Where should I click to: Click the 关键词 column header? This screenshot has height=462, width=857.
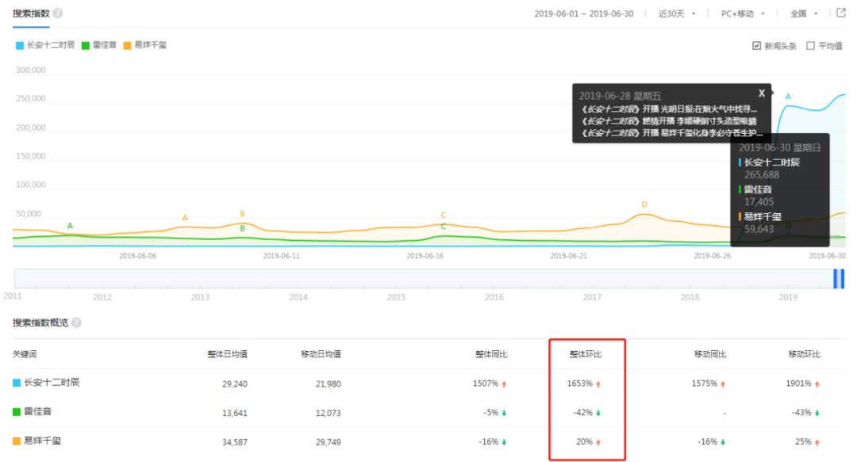pos(25,354)
